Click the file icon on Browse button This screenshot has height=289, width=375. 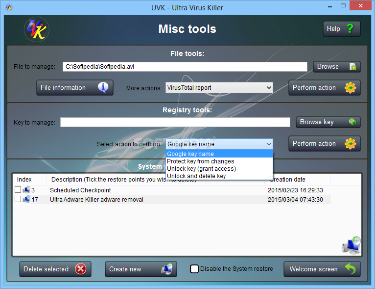[353, 67]
